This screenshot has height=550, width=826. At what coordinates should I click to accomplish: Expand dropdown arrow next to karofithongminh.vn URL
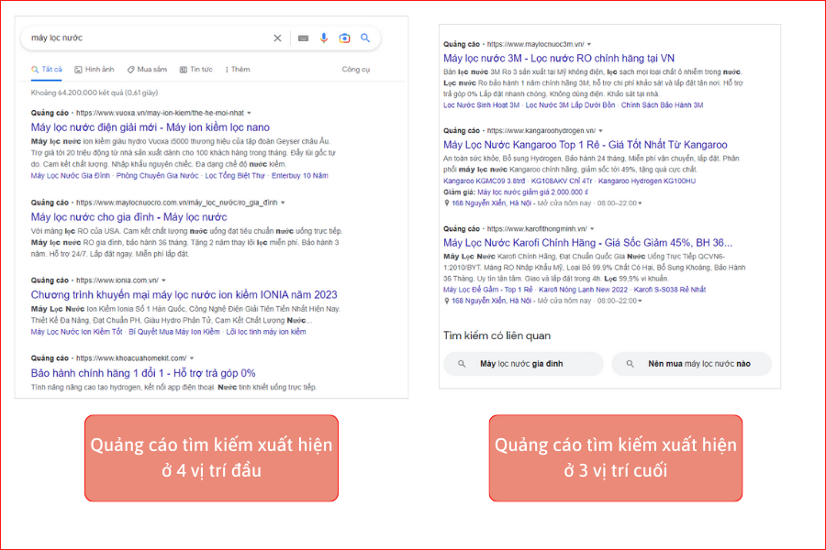point(592,229)
